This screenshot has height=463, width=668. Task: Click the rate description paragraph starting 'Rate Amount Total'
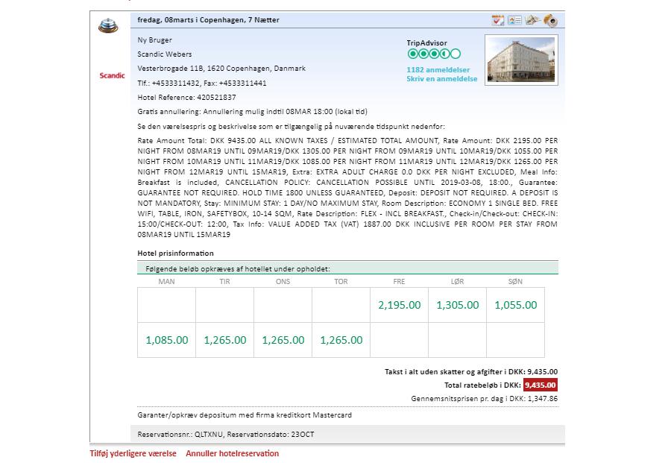pos(347,187)
